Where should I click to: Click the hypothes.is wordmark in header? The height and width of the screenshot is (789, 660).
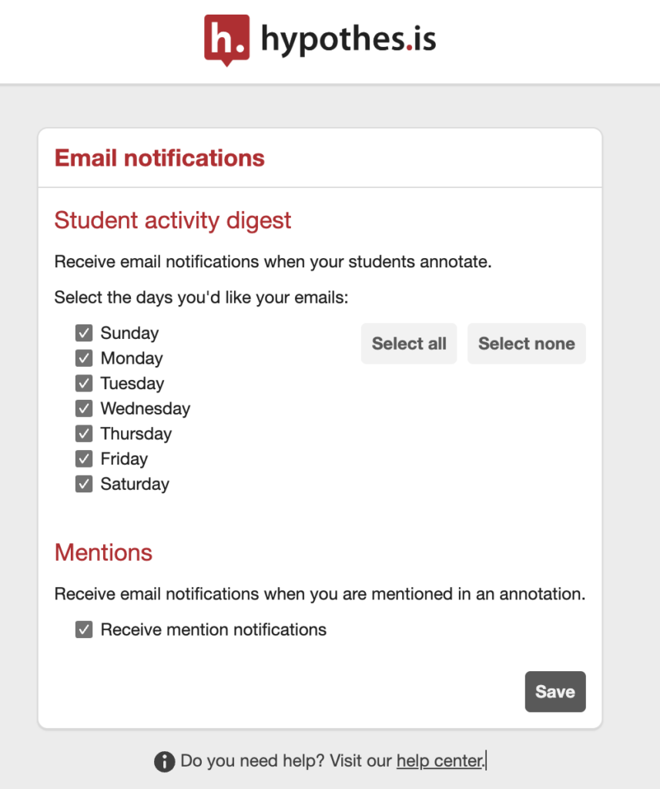pos(349,39)
